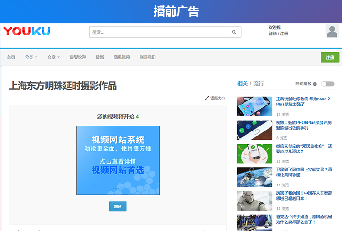Click the 登陆 / 注册 link
The width and height of the screenshot is (342, 231).
pos(278,34)
